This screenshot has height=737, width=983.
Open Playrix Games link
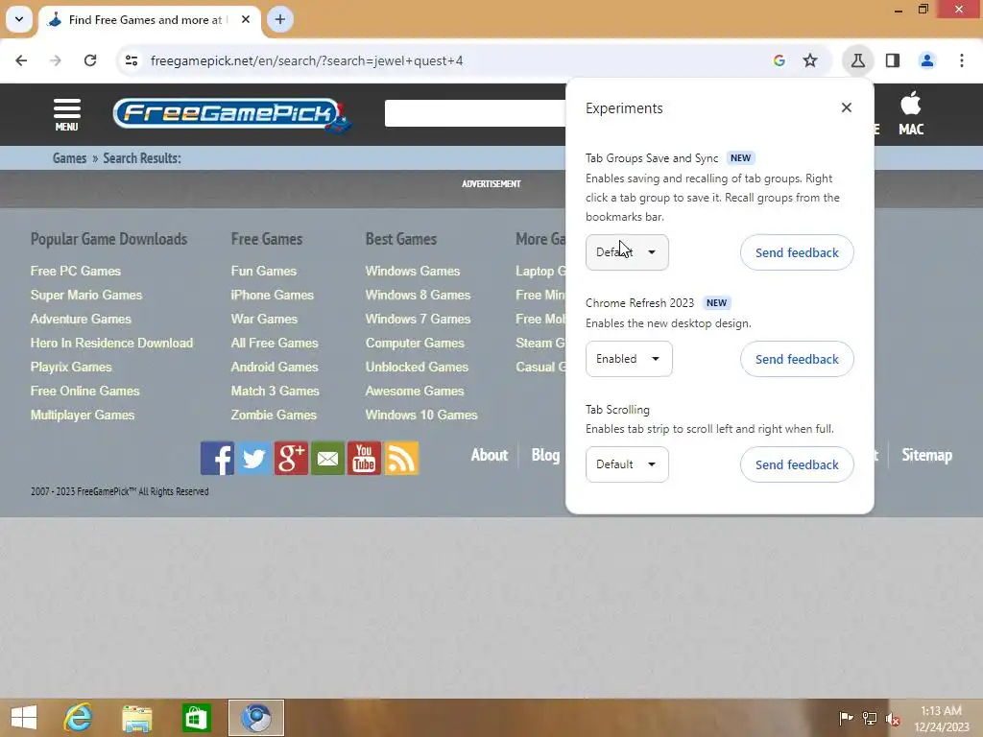click(x=71, y=367)
